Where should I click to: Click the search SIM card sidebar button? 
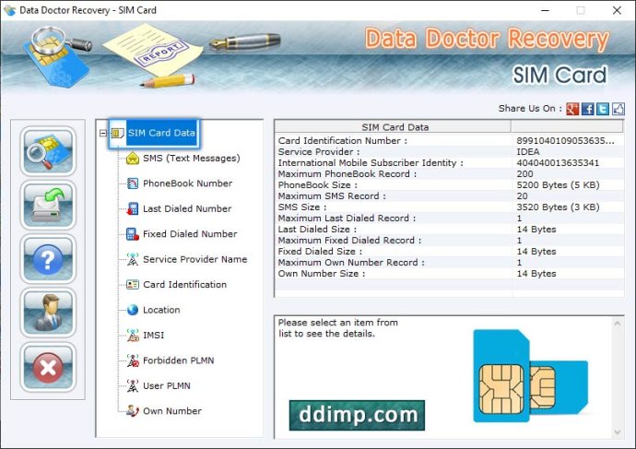[x=48, y=151]
